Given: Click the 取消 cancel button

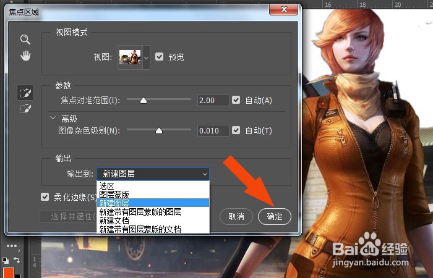Looking at the screenshot, I should [x=236, y=216].
